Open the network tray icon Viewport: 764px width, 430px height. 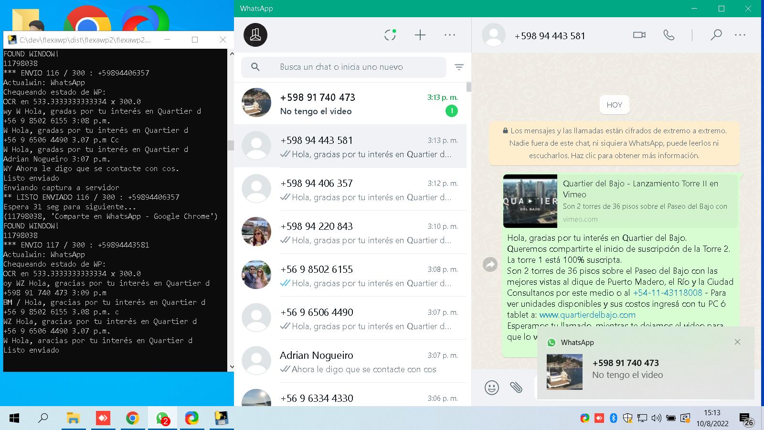[642, 419]
